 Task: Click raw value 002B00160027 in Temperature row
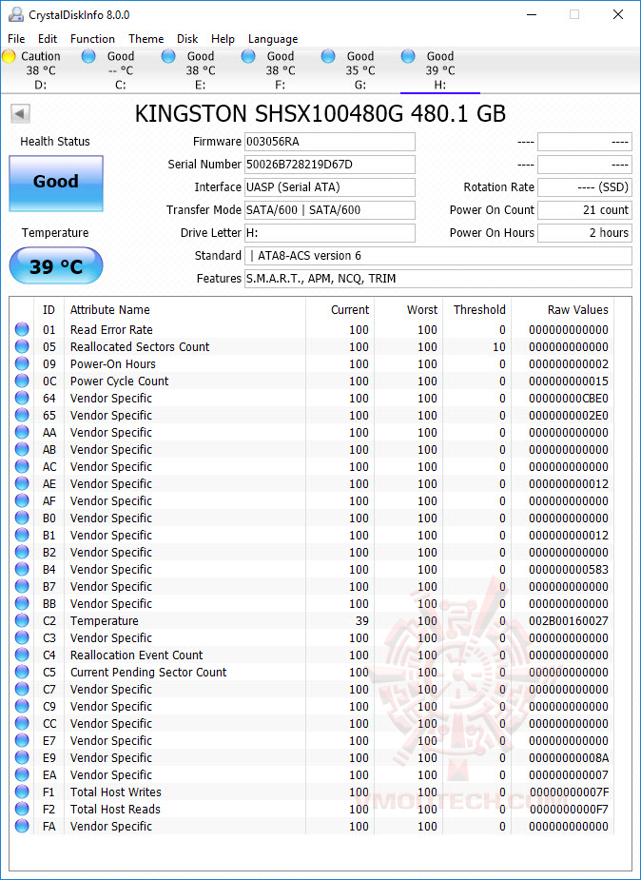569,620
